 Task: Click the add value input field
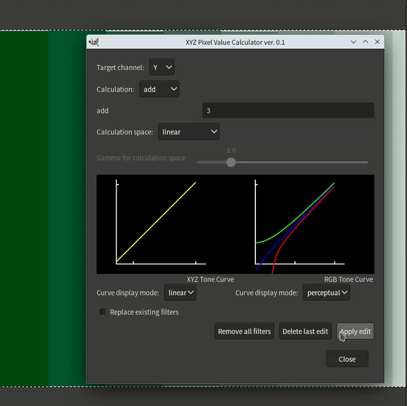[288, 110]
